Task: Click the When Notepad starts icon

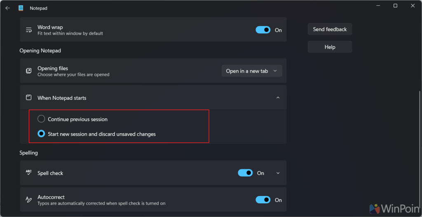Action: (29, 98)
